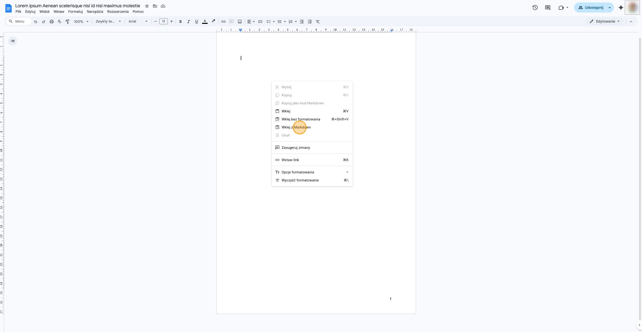Open the Plik menu
This screenshot has width=642, height=332.
point(18,12)
